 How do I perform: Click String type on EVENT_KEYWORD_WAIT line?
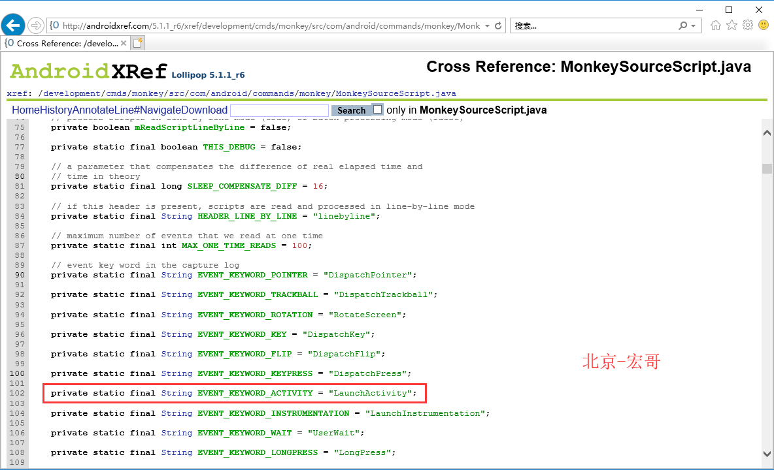(x=177, y=433)
